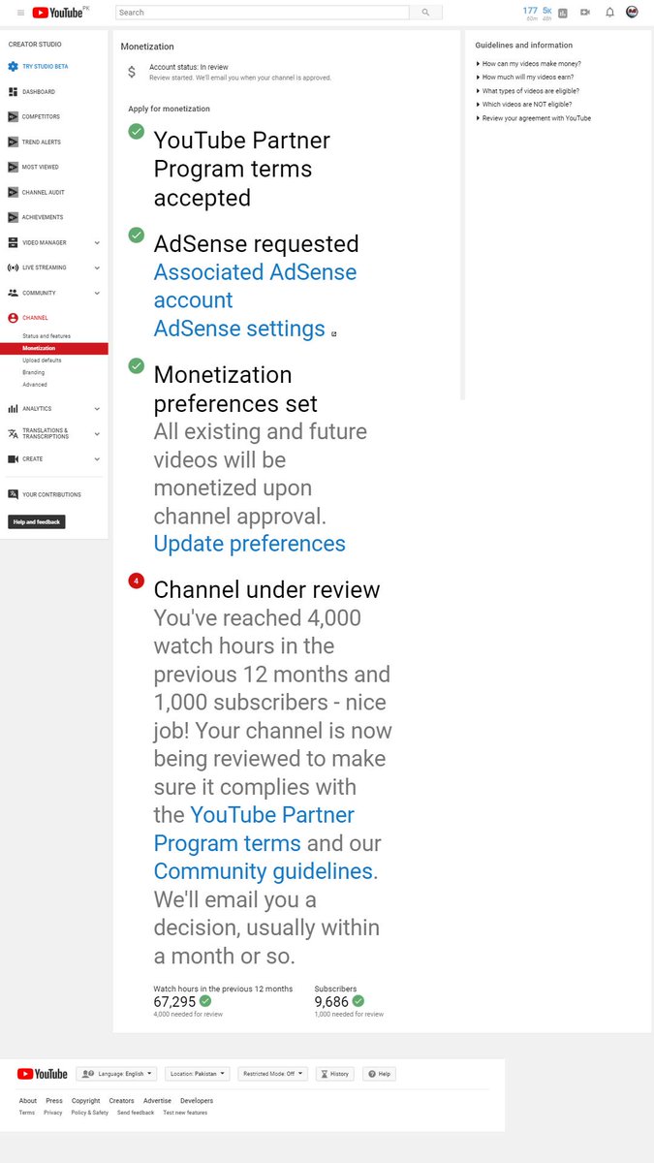Image resolution: width=654 pixels, height=1163 pixels.
Task: Expand the Translations & Transcriptions chevron
Action: 97,433
